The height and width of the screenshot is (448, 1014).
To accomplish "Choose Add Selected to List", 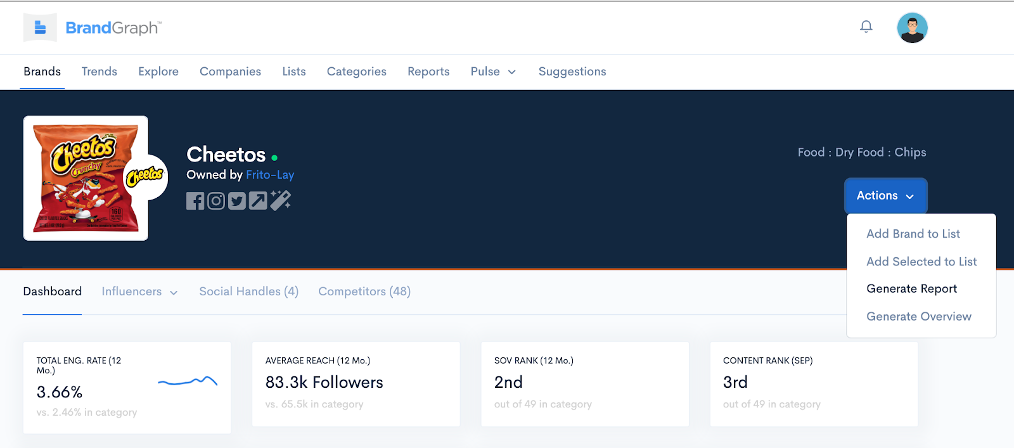I will (x=921, y=262).
